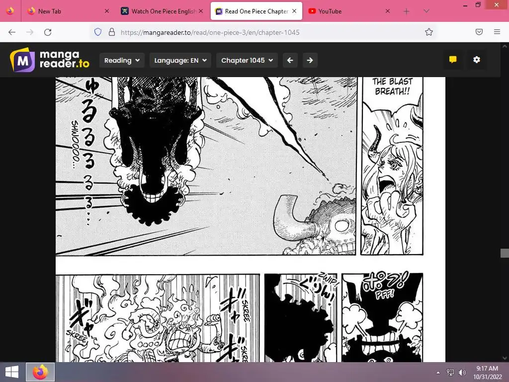The height and width of the screenshot is (382, 509).
Task: Bookmark this page with star icon
Action: point(429,32)
